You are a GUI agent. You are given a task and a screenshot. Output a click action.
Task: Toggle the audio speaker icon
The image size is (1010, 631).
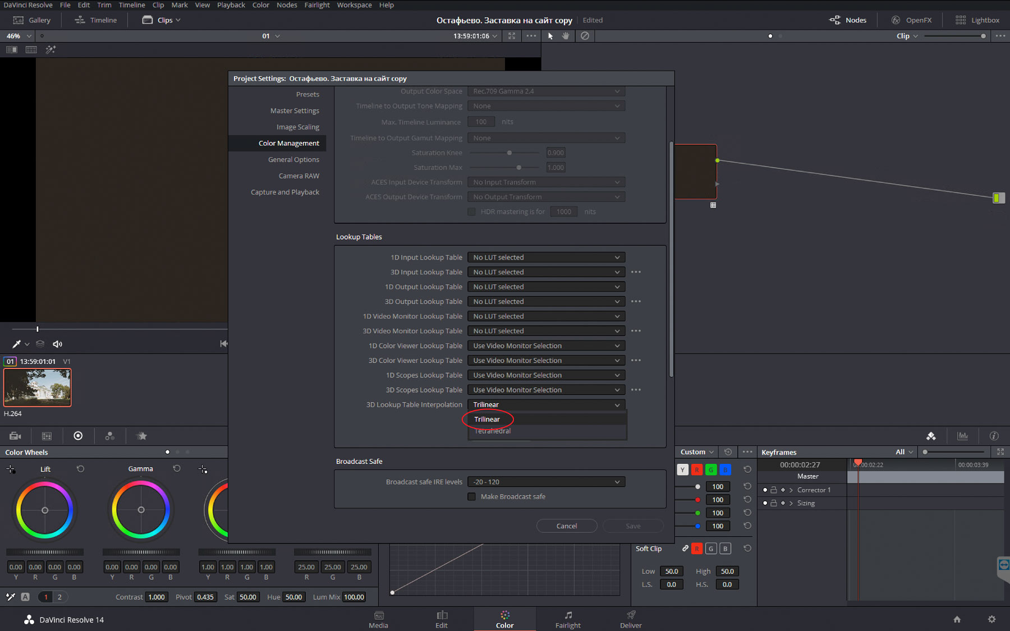[57, 344]
